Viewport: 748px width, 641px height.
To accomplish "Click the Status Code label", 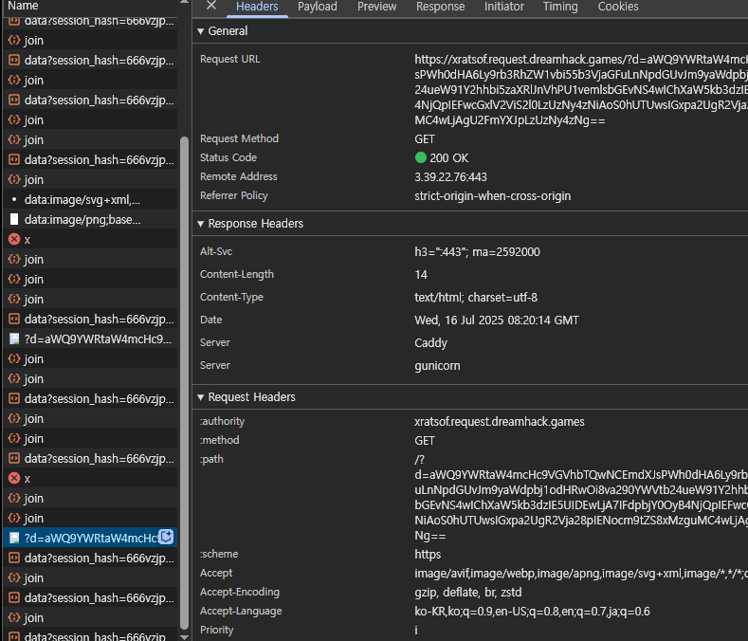I will tap(228, 158).
